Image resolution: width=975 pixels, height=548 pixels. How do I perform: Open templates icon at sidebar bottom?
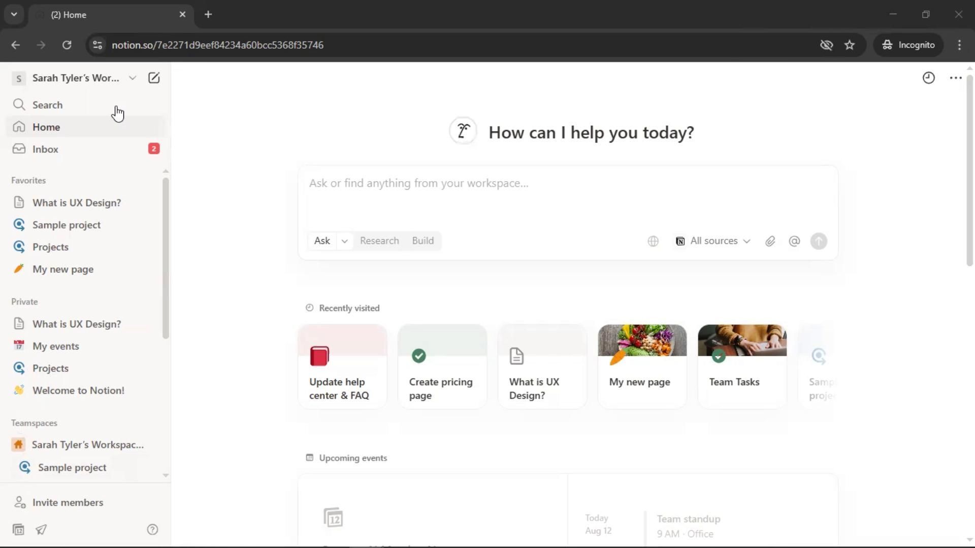[18, 529]
